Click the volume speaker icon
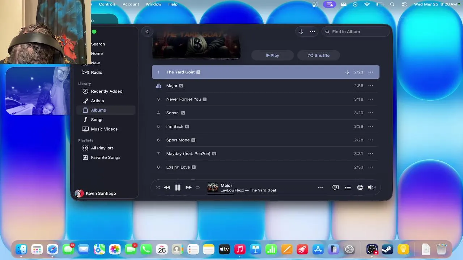Viewport: 463px width, 260px height. click(371, 187)
